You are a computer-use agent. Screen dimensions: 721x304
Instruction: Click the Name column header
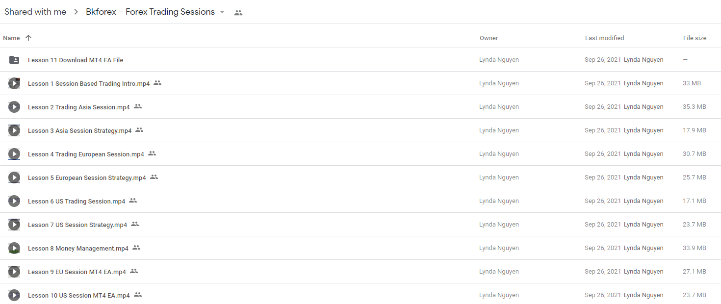(11, 38)
